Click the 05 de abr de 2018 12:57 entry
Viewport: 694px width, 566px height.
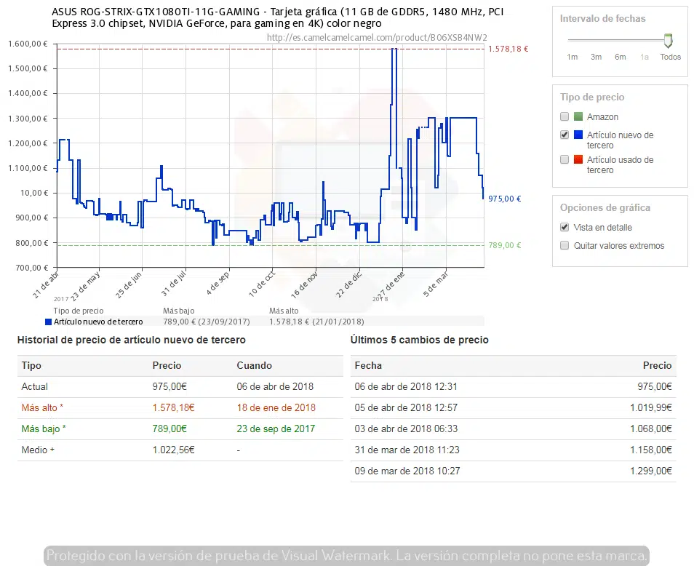point(406,407)
